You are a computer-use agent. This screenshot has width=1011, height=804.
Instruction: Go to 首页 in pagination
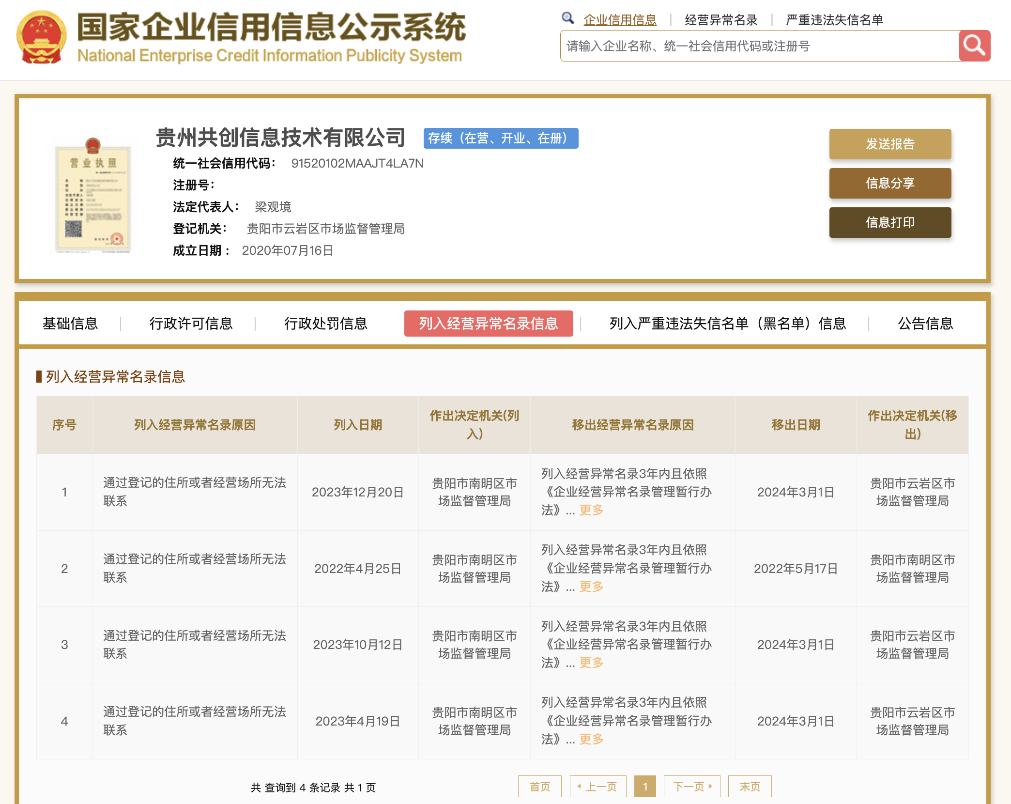click(540, 787)
